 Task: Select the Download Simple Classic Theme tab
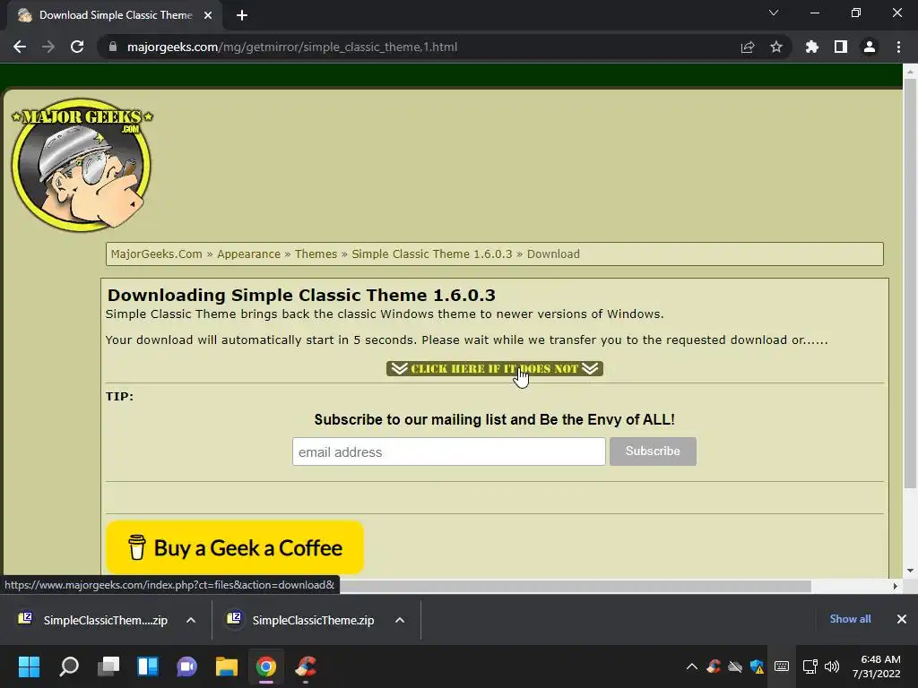116,15
